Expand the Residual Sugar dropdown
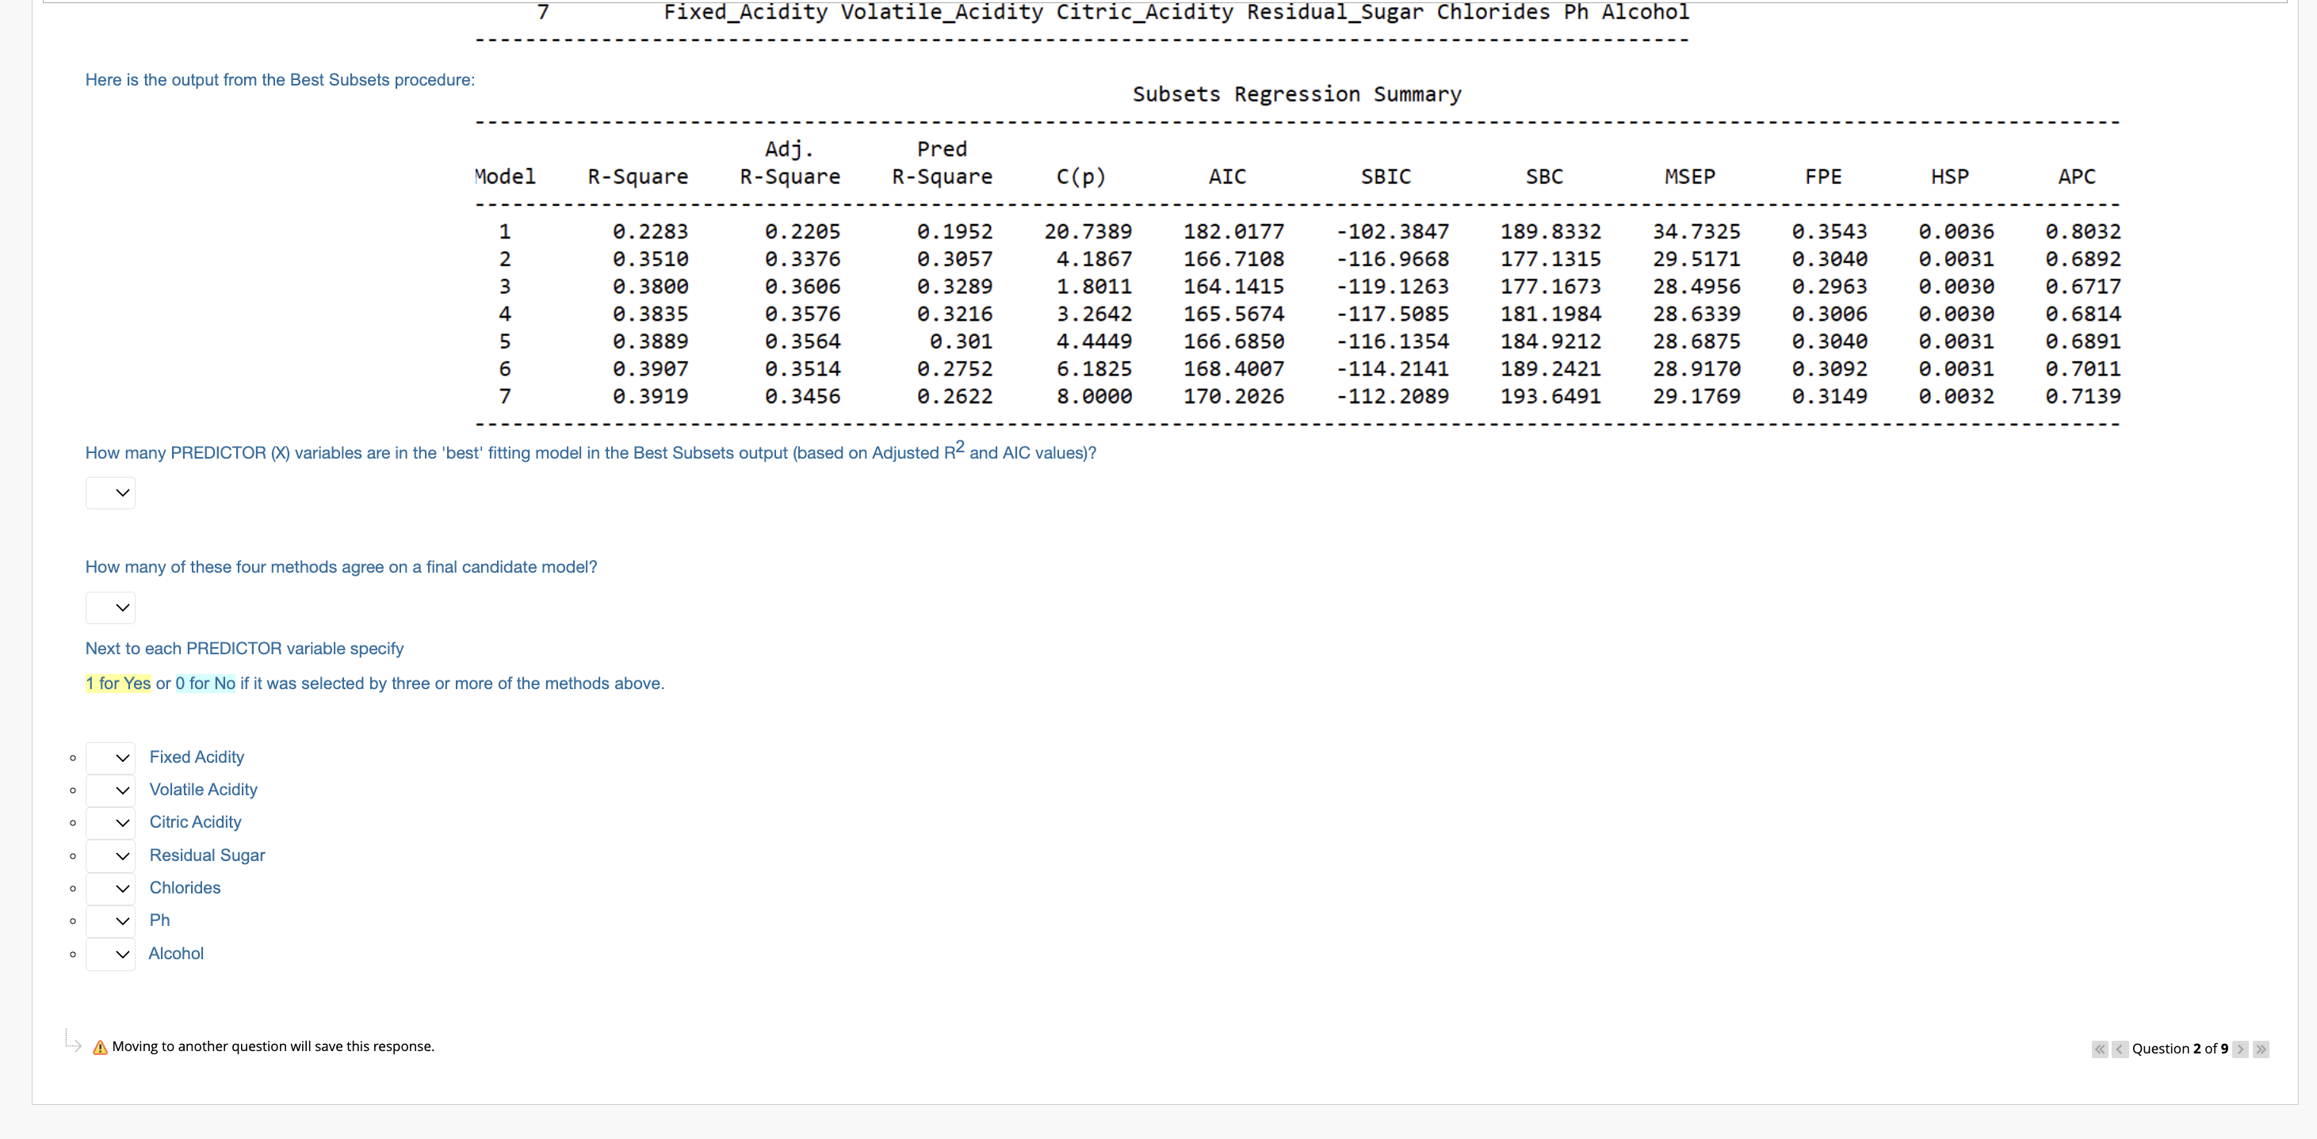 pyautogui.click(x=111, y=855)
